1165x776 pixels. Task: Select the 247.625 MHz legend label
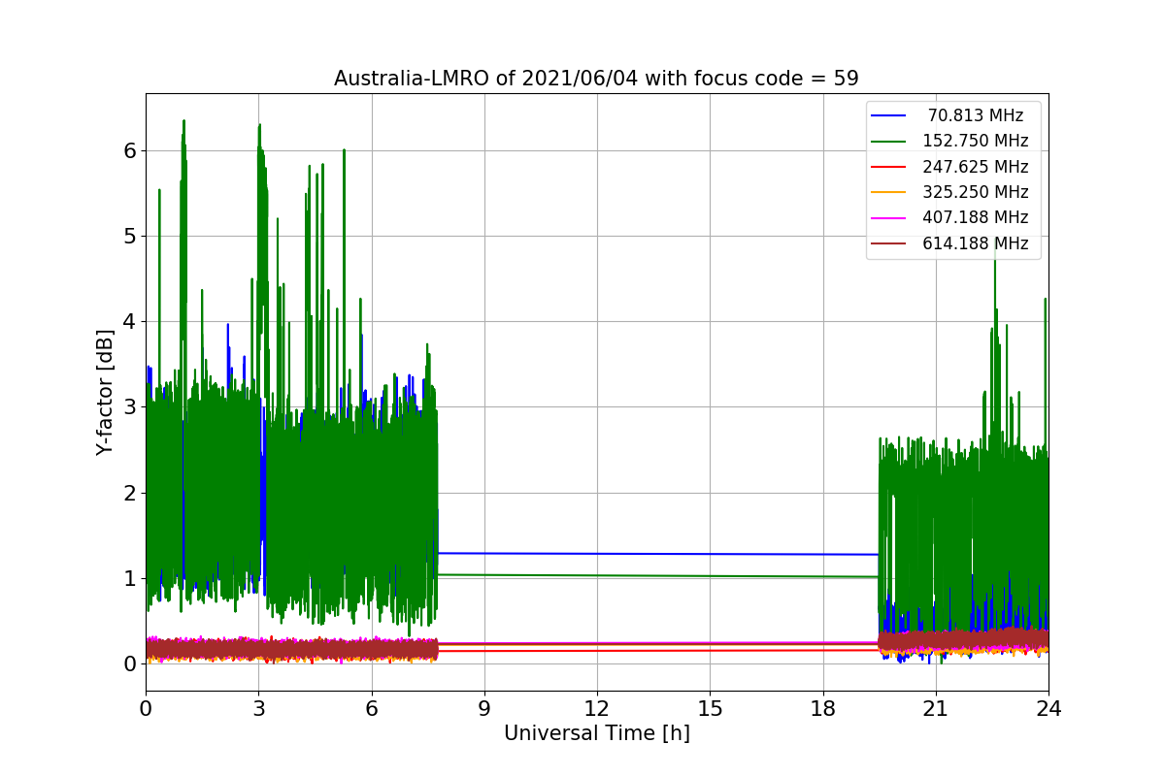pyautogui.click(x=975, y=167)
